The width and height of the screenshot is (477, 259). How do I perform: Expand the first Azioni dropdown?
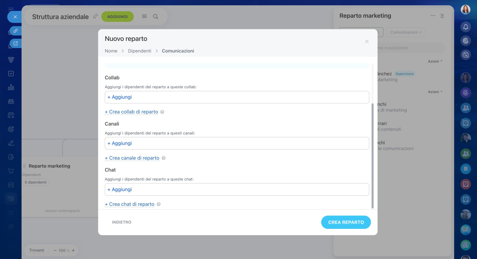pos(435,61)
